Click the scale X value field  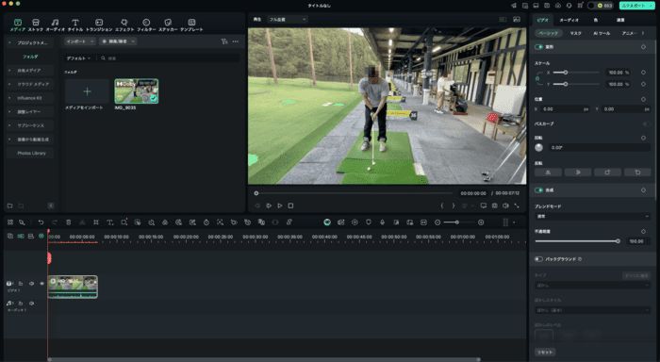pyautogui.click(x=618, y=73)
